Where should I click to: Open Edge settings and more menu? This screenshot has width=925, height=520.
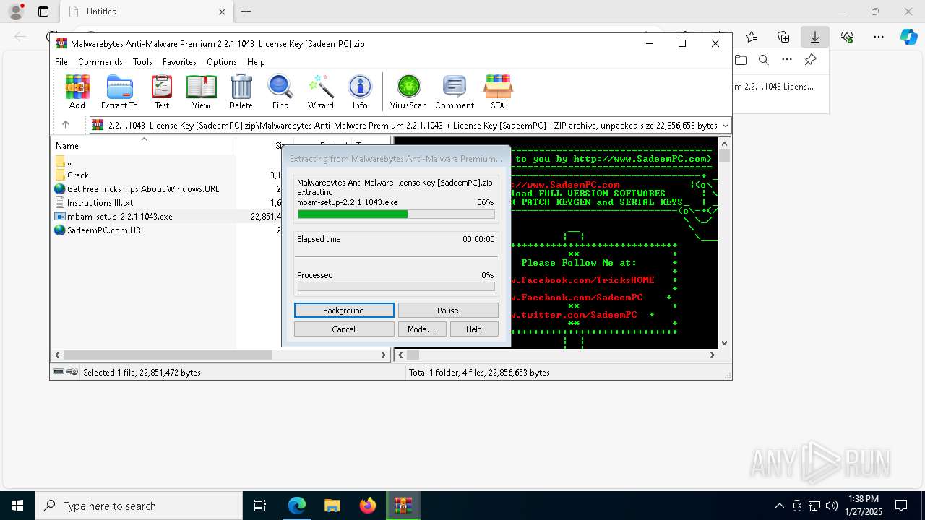click(878, 37)
